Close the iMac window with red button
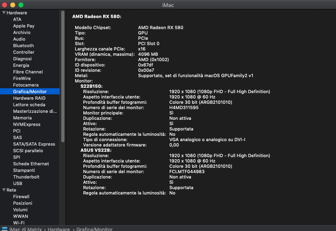 coord(5,5)
